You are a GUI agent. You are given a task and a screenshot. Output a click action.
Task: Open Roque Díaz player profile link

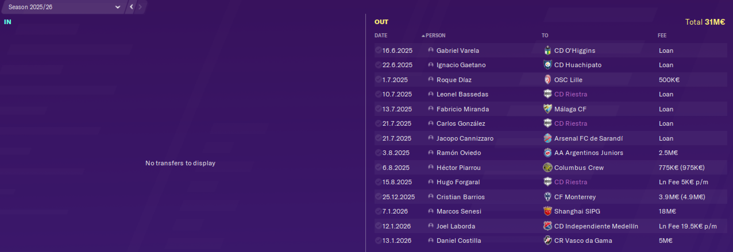(454, 80)
